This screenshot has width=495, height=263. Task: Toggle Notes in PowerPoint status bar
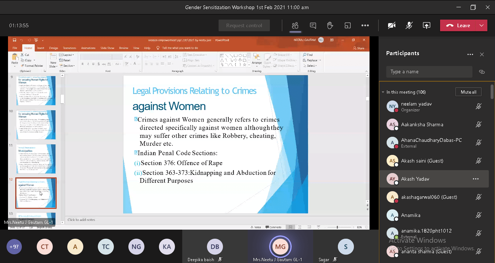[256, 227]
